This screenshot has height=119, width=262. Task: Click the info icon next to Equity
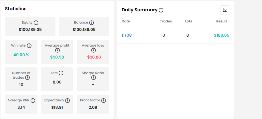tap(36, 22)
